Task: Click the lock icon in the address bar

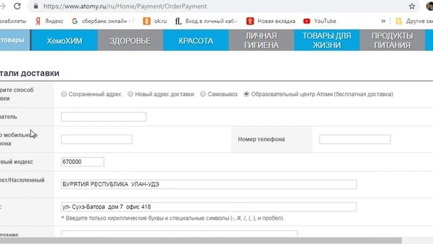Action: coord(36,6)
